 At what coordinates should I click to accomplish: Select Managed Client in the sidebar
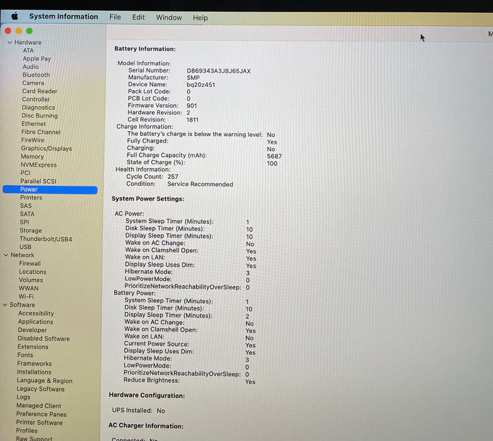(x=38, y=406)
